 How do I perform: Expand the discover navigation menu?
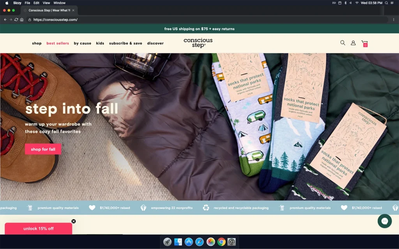(x=155, y=43)
